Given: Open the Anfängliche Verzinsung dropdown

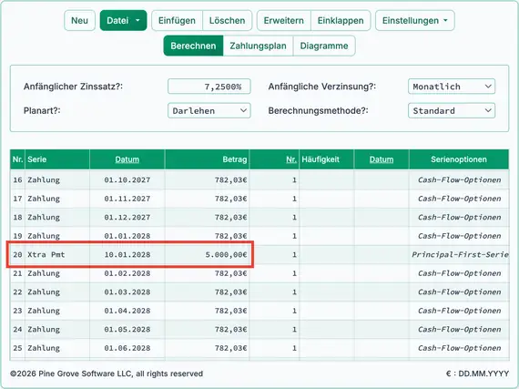Looking at the screenshot, I should pyautogui.click(x=452, y=87).
